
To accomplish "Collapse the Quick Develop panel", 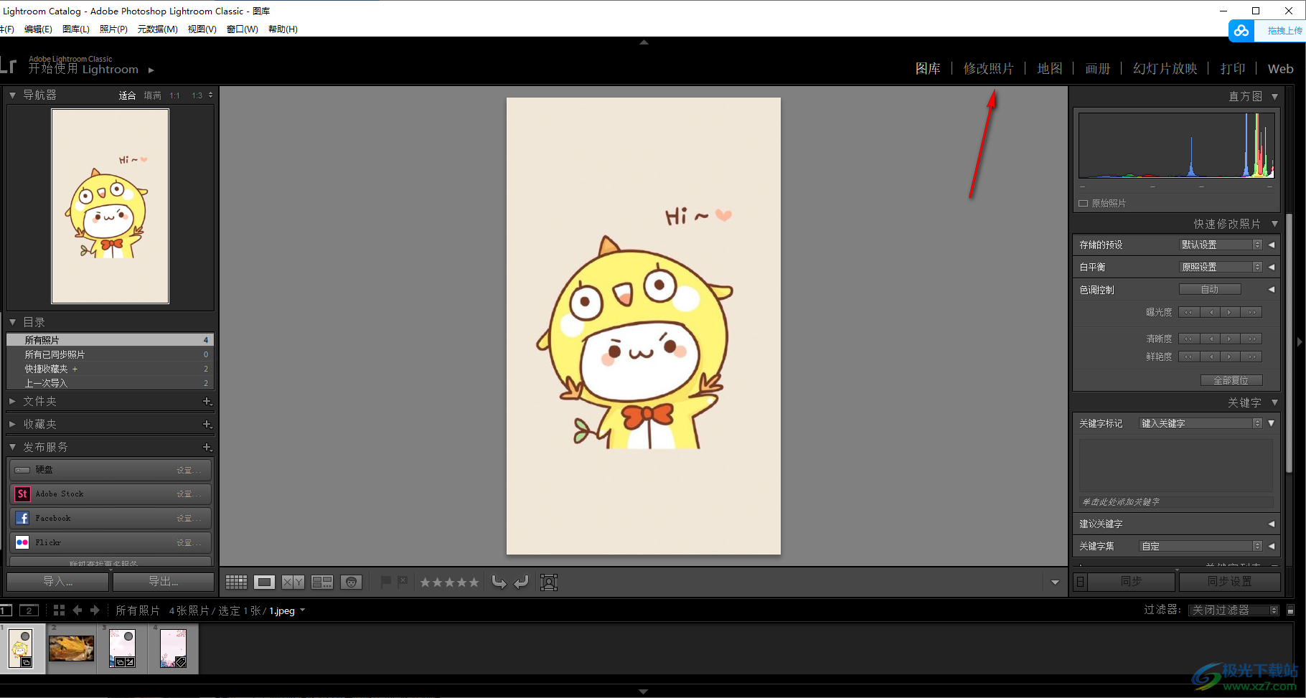I will coord(1274,225).
